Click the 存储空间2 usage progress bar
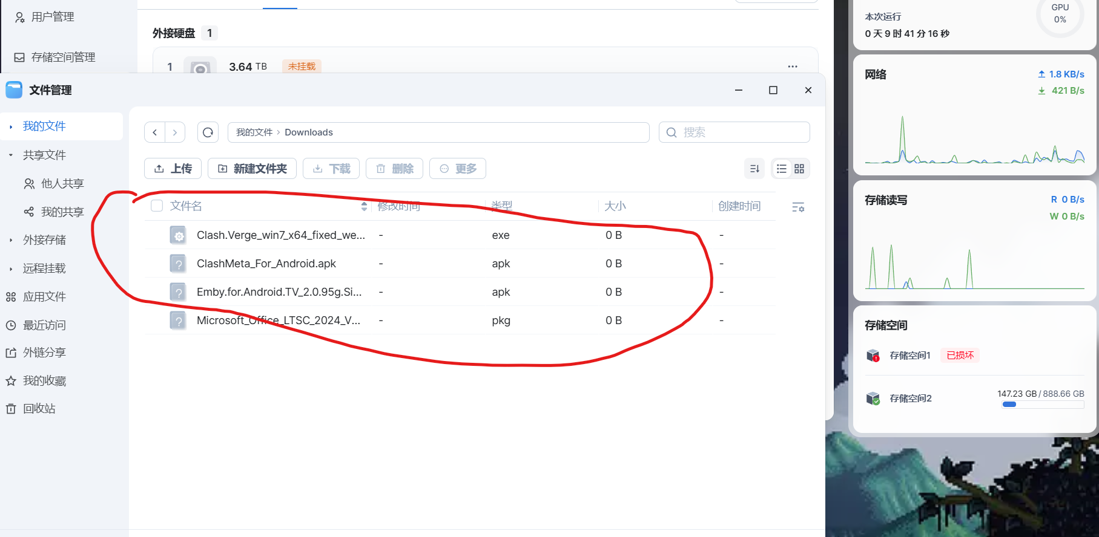Screen dimensions: 1099x537 click(x=1043, y=405)
